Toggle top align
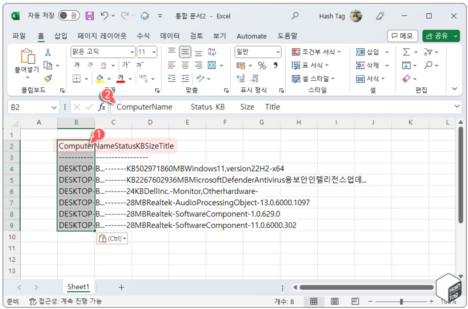The width and height of the screenshot is (468, 309). [x=172, y=52]
